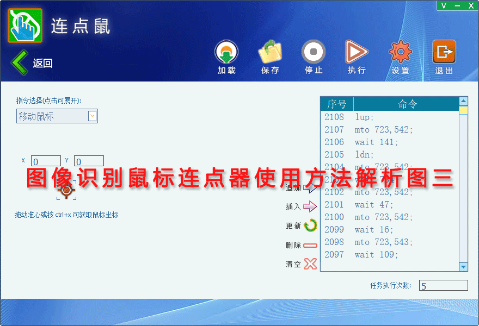This screenshot has width=479, height=326.
Task: Click the 退出 (Exit) icon
Action: click(x=444, y=53)
